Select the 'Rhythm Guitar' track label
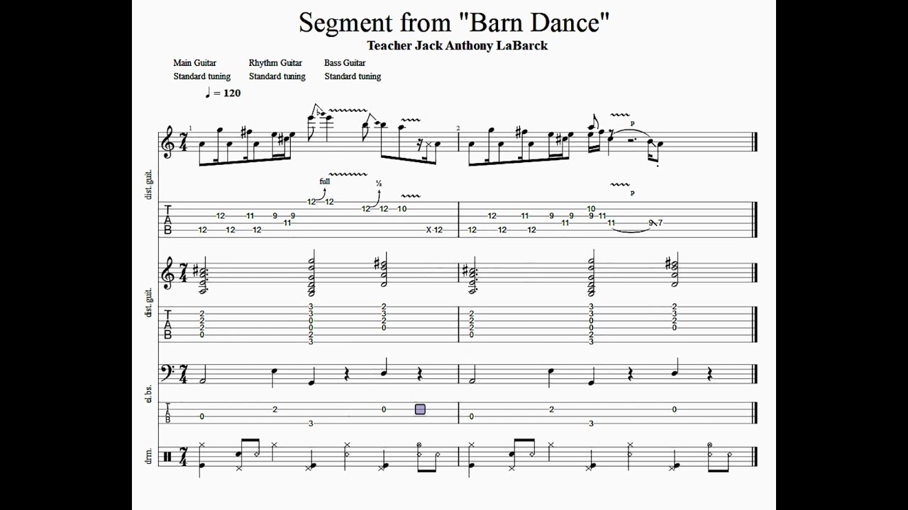 point(275,63)
